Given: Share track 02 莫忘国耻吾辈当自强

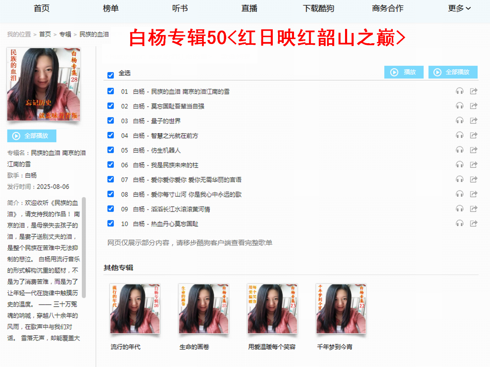Looking at the screenshot, I should 474,106.
